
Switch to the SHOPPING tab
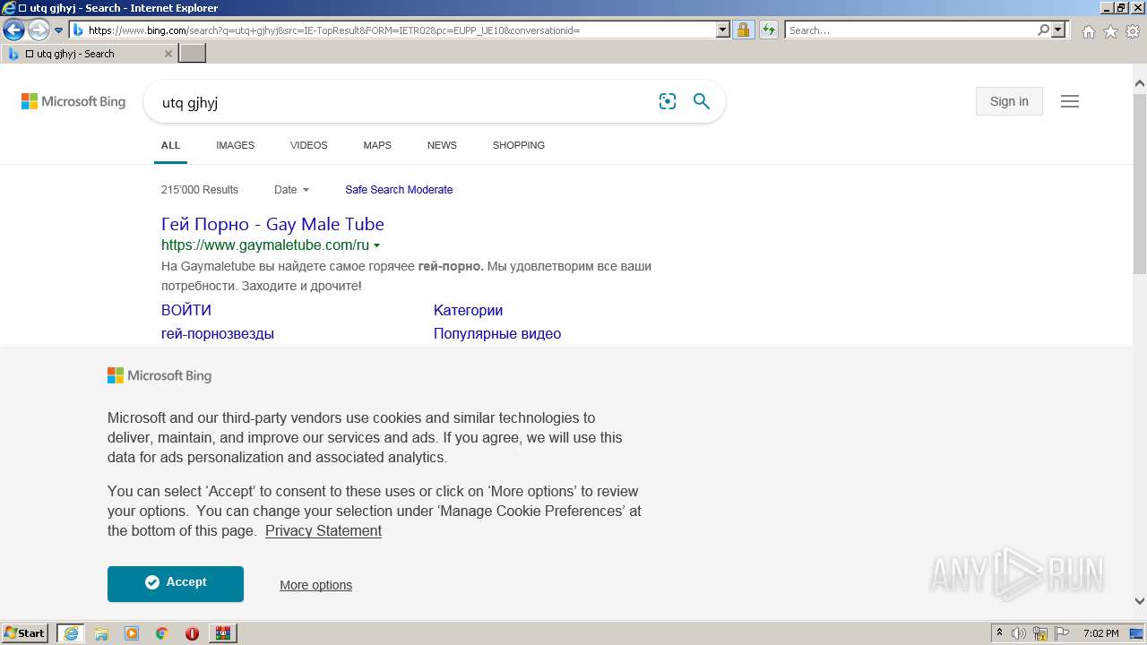519,145
